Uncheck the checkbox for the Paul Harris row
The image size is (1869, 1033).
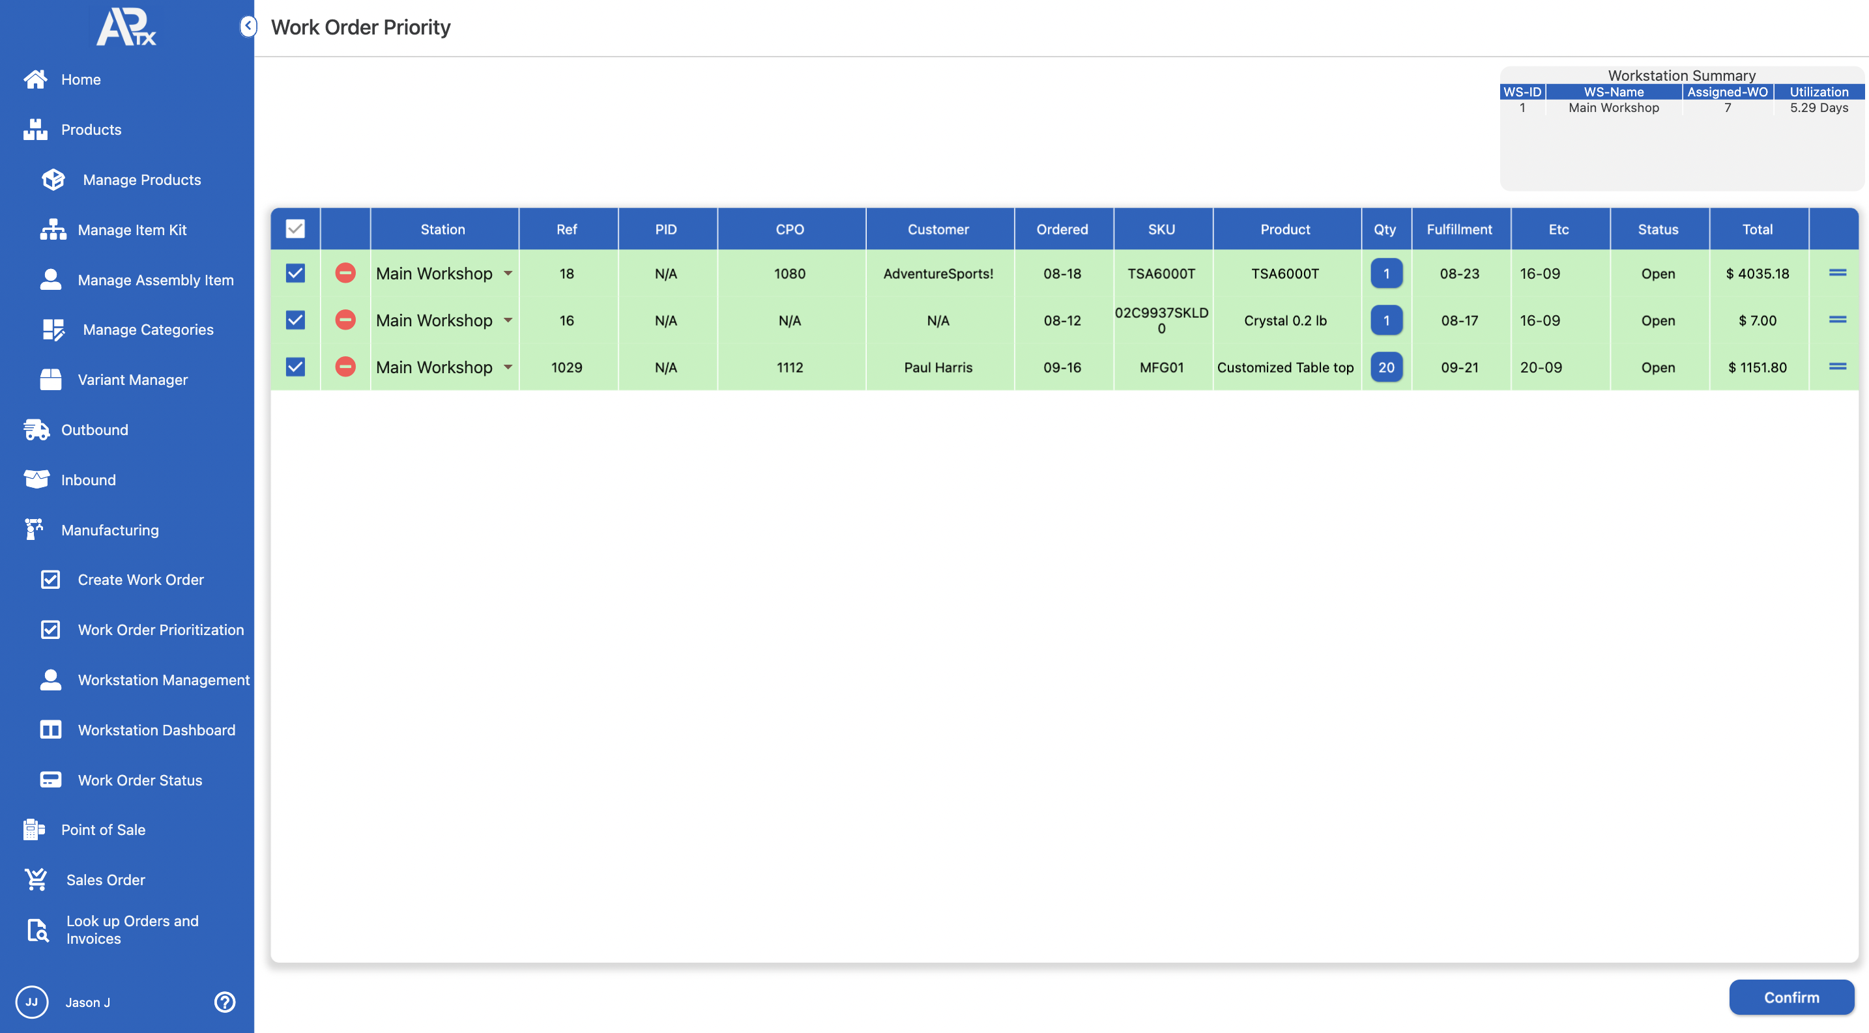coord(295,367)
